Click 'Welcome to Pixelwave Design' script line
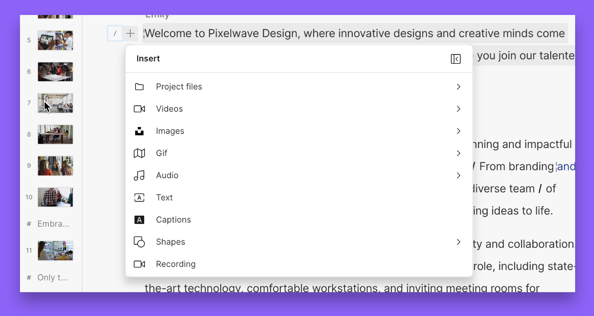 coord(355,33)
